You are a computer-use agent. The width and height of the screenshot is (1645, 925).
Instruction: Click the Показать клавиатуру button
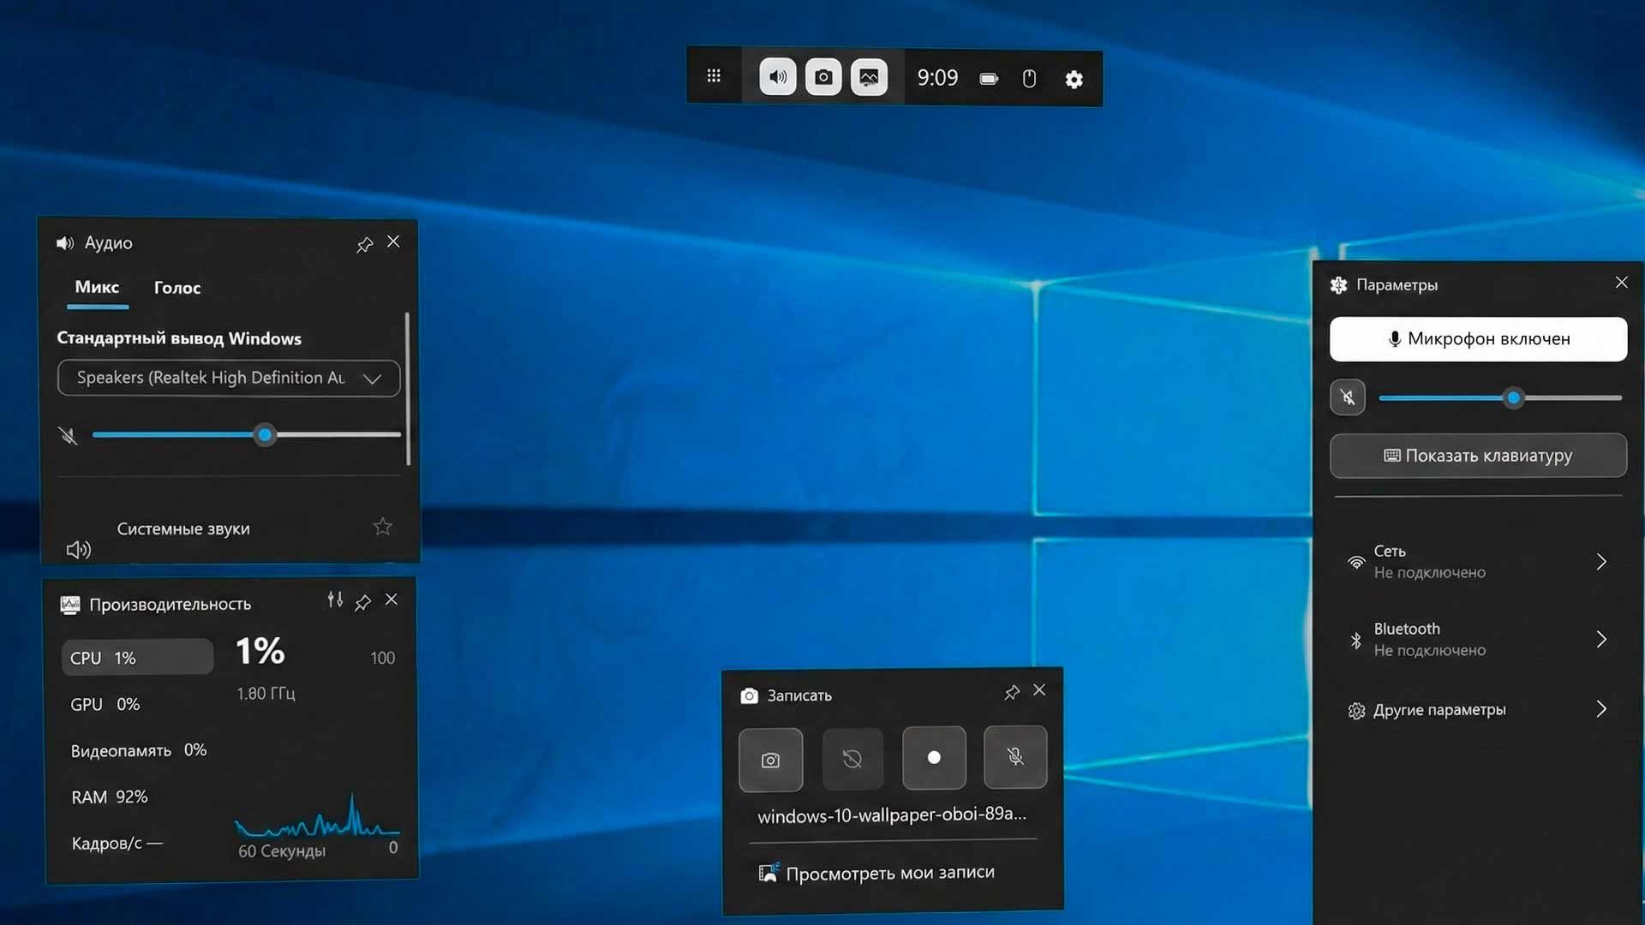pyautogui.click(x=1478, y=455)
